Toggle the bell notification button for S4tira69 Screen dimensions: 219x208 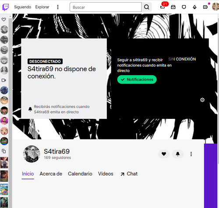coord(178,154)
